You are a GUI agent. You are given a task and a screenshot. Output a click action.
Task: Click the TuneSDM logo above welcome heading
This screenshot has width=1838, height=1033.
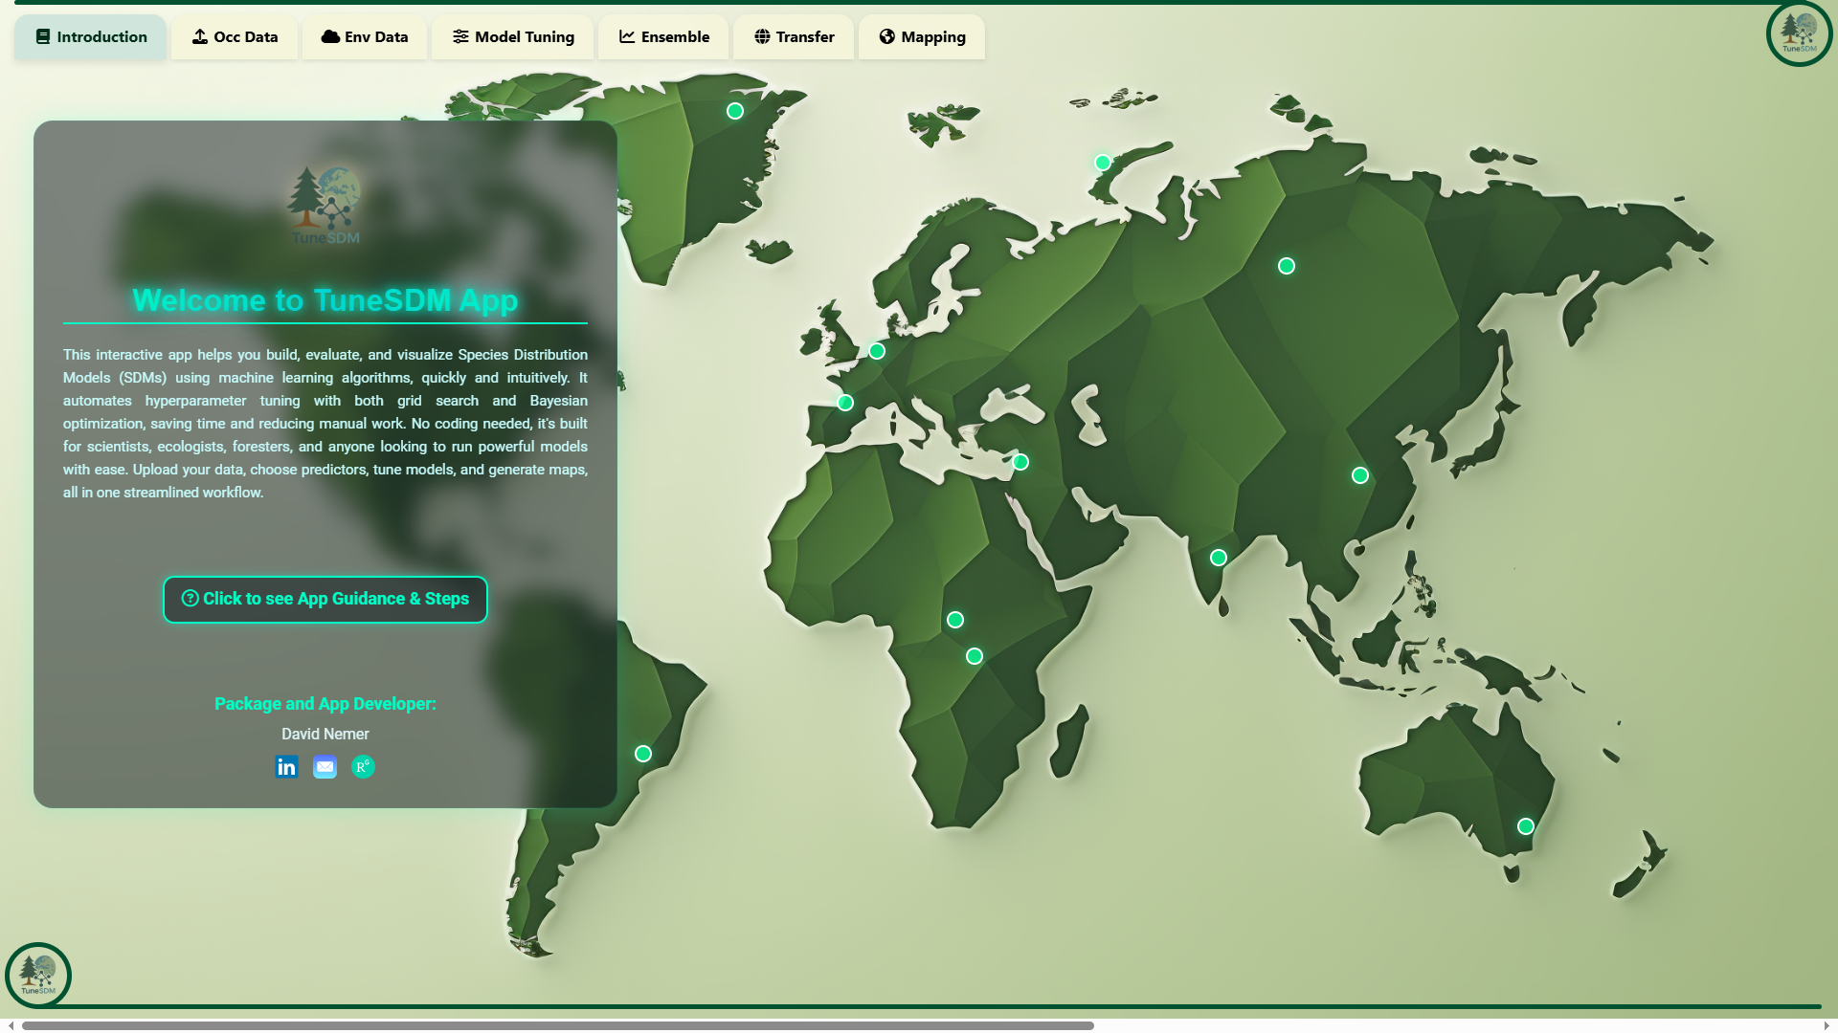[325, 206]
